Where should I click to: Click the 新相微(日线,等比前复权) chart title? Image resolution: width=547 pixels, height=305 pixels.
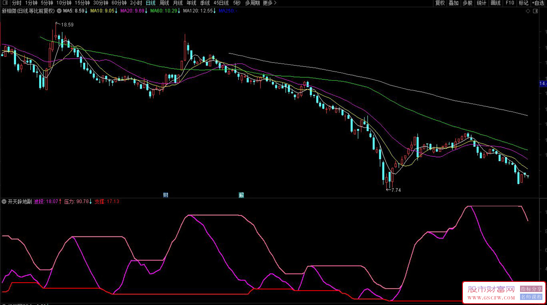click(x=28, y=11)
